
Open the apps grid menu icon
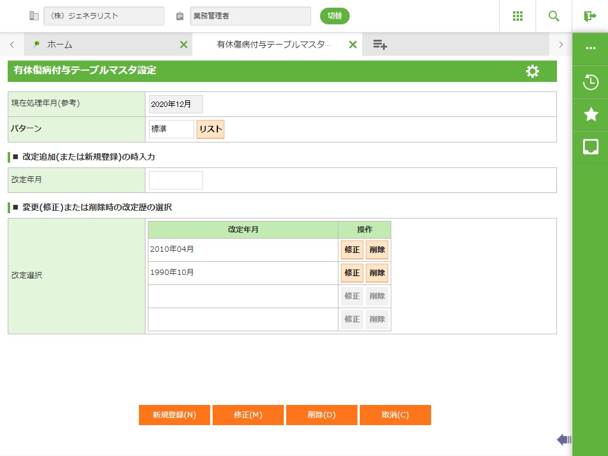[517, 16]
